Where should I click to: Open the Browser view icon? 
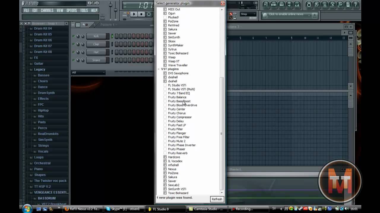pos(289,5)
